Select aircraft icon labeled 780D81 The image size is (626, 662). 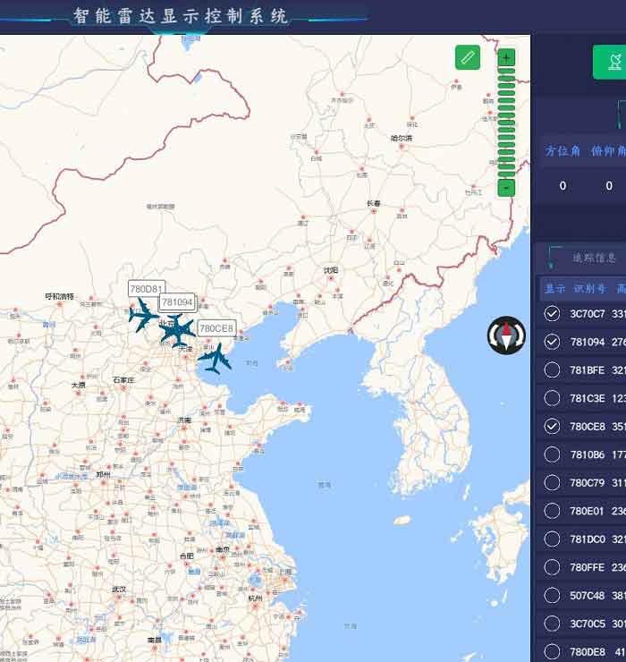click(143, 315)
